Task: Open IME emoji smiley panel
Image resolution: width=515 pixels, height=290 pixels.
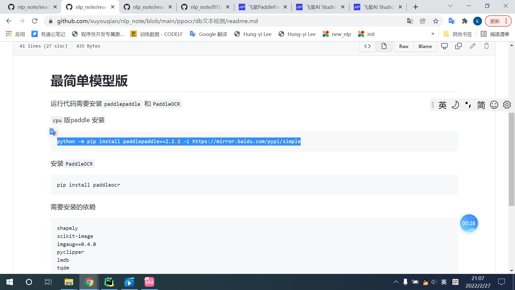Action: coord(494,105)
